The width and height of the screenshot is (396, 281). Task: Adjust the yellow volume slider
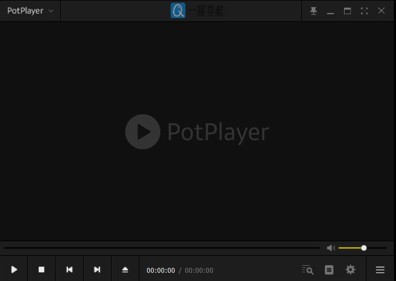point(363,248)
